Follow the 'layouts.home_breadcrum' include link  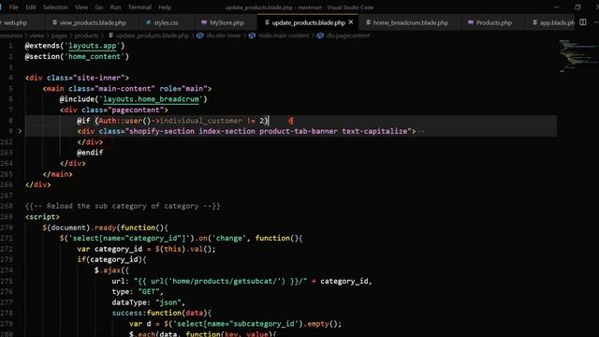[x=151, y=99]
